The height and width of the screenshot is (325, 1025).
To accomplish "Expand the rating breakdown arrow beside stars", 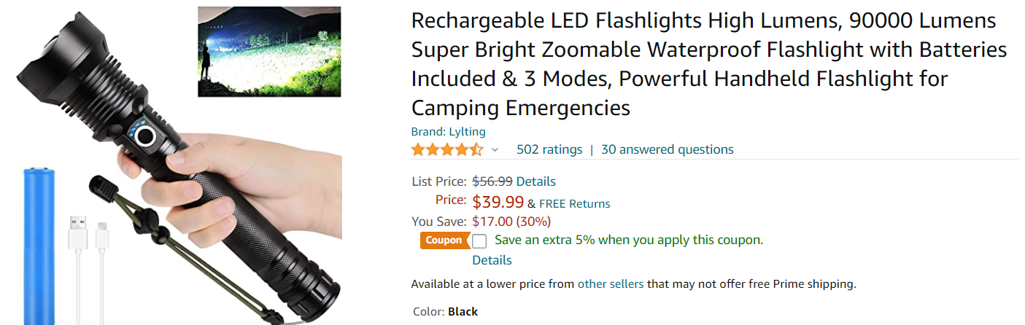I will [x=495, y=150].
